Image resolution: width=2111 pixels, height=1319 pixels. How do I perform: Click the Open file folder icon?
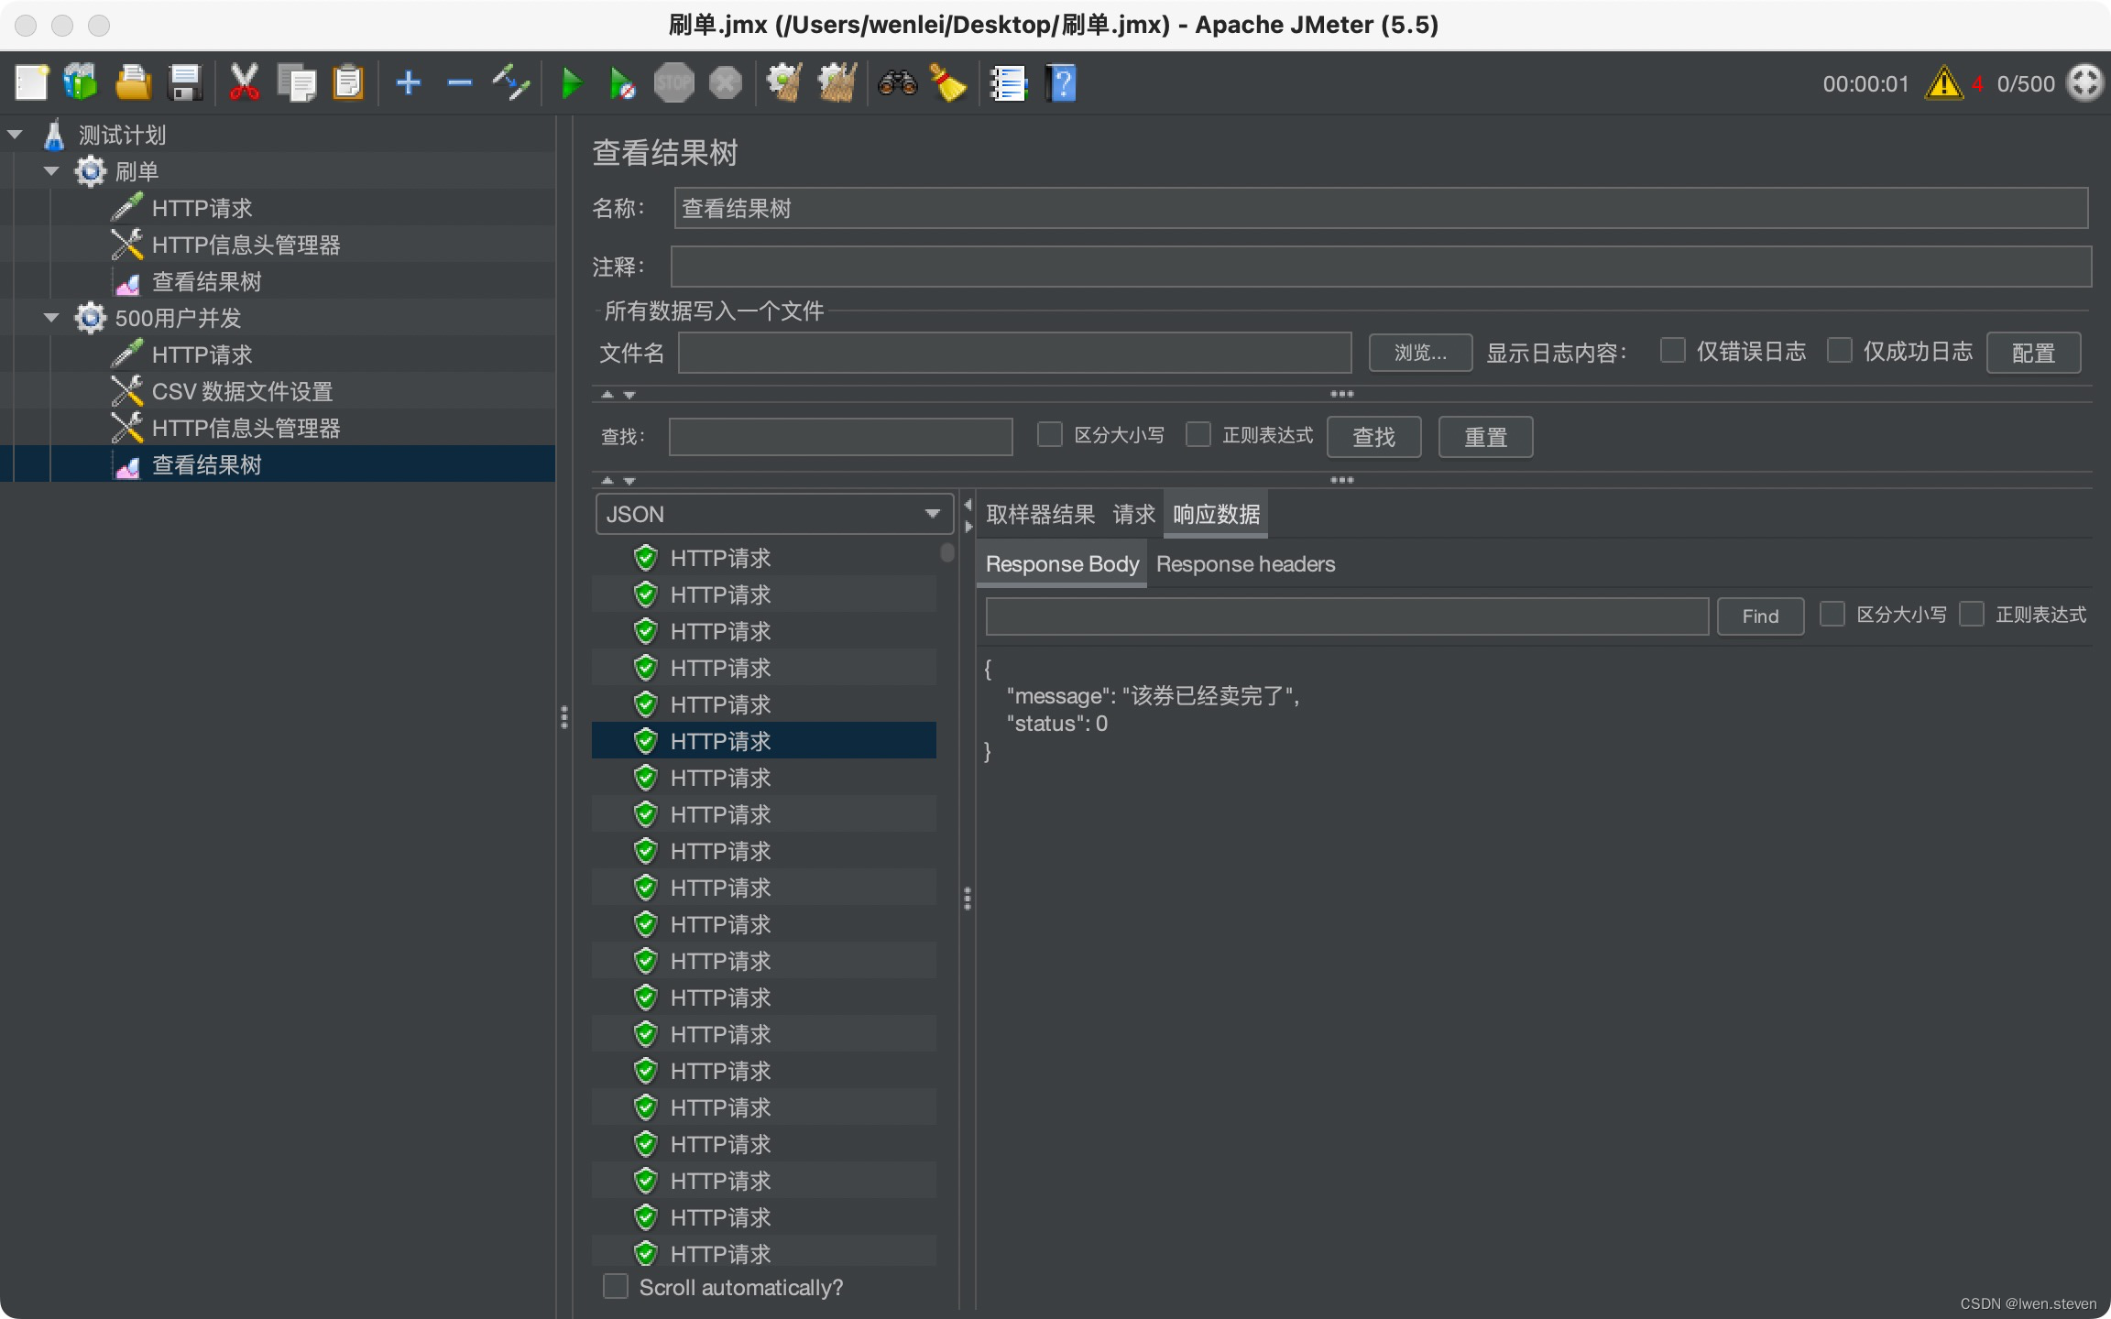click(x=134, y=83)
